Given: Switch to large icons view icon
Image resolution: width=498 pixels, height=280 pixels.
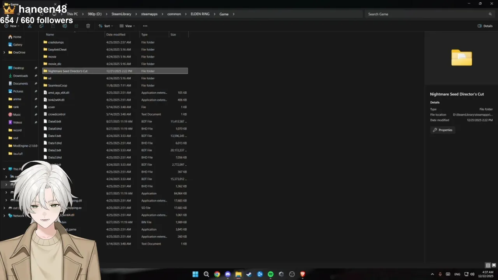Looking at the screenshot, I should tap(494, 265).
